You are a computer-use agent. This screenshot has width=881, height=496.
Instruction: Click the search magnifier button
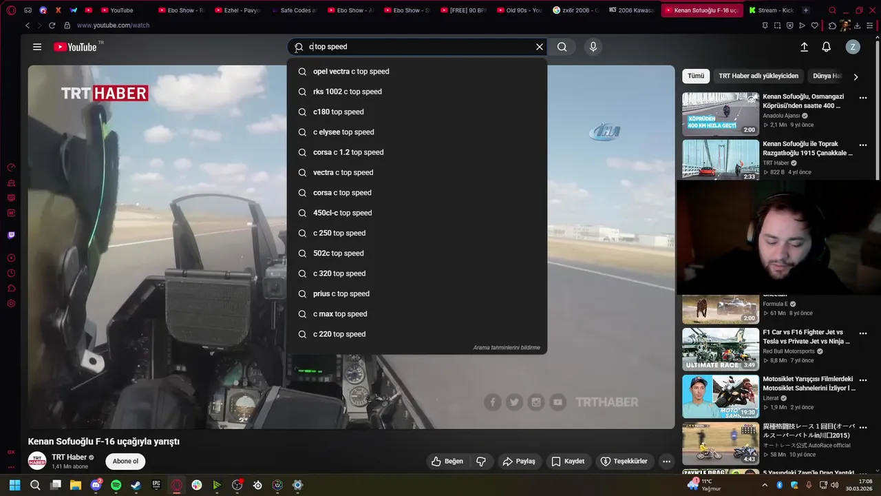tap(562, 47)
